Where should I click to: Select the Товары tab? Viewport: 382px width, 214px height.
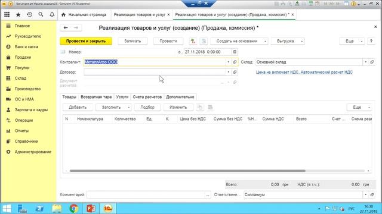(69, 97)
